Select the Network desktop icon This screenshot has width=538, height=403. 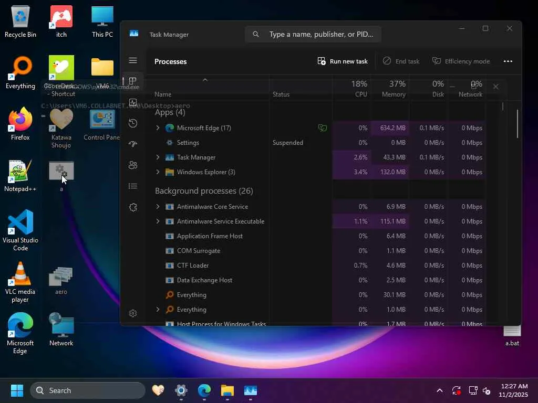coord(61,330)
